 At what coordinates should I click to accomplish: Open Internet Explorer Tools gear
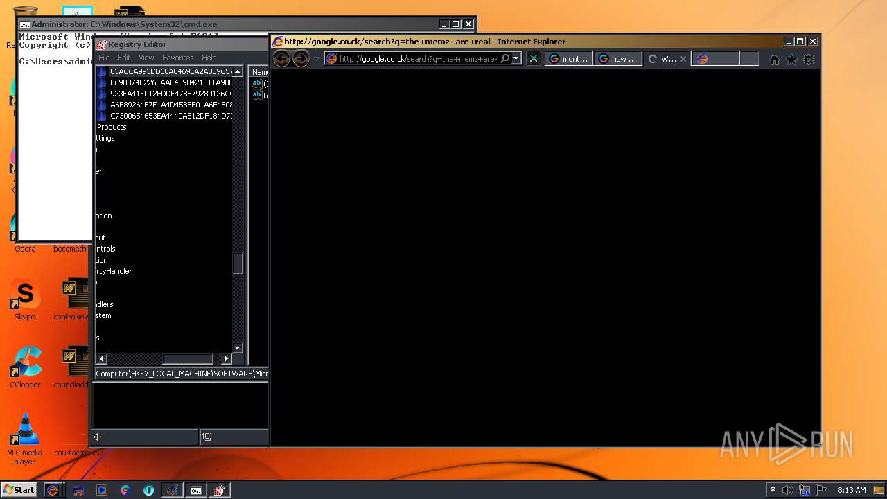click(x=809, y=60)
